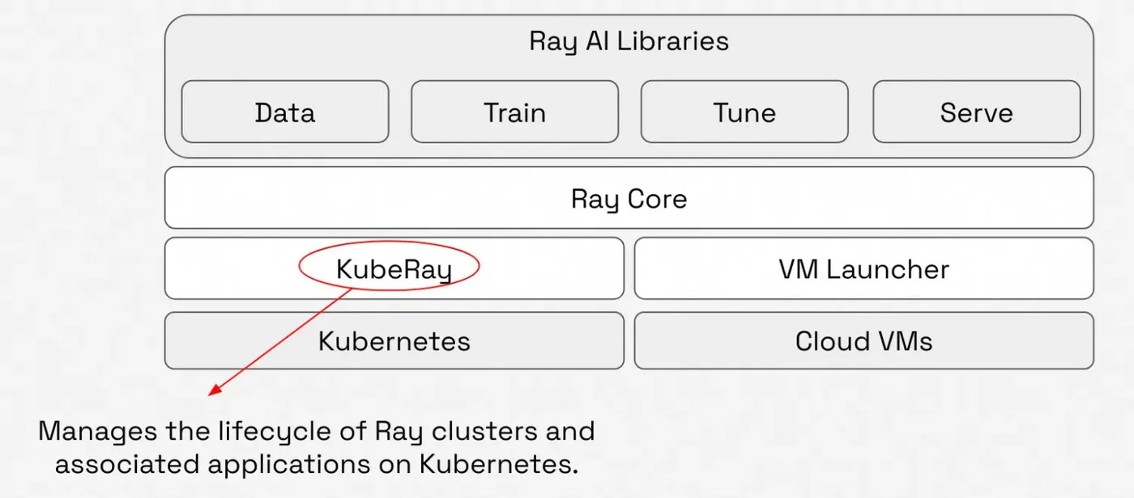
Task: Click the Data library box
Action: click(285, 112)
